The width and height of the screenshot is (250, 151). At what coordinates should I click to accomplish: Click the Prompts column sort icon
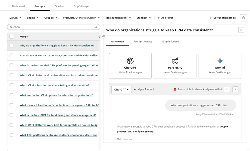(99, 37)
